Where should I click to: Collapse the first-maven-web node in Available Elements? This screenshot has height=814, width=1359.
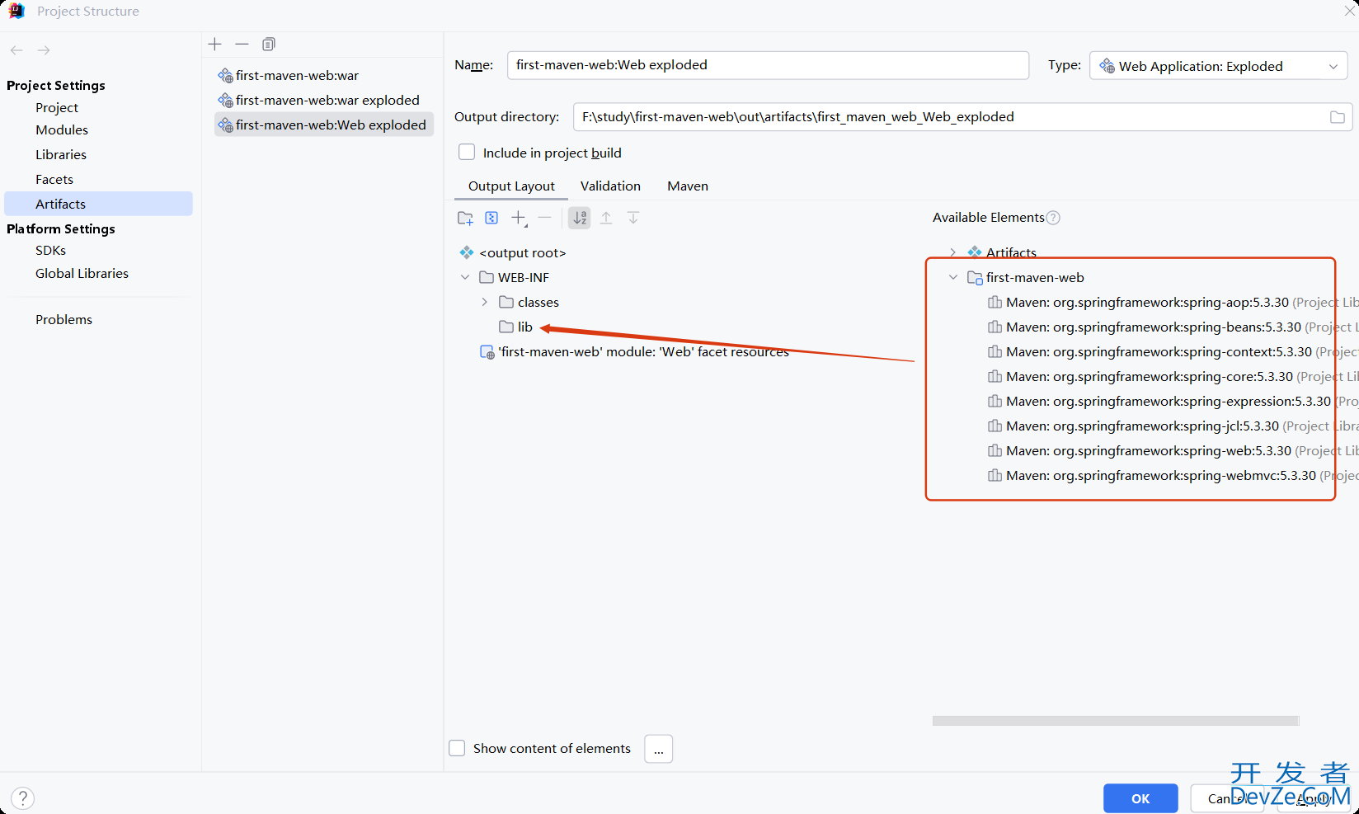[x=953, y=277]
